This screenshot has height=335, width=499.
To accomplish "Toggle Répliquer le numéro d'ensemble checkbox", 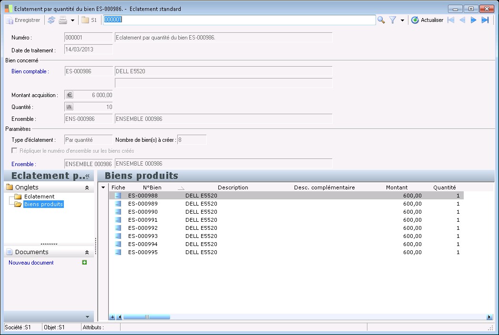I will (14, 150).
